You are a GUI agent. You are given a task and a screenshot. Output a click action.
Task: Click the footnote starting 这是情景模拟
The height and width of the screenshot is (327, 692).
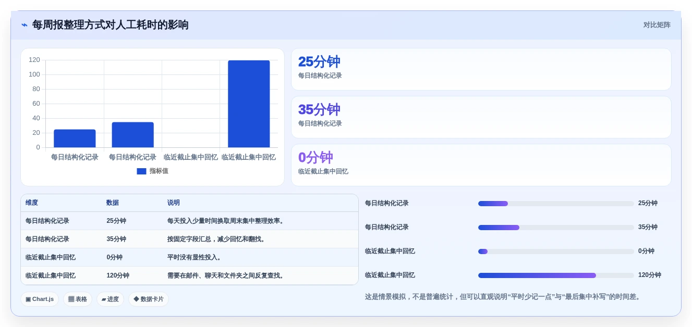503,297
